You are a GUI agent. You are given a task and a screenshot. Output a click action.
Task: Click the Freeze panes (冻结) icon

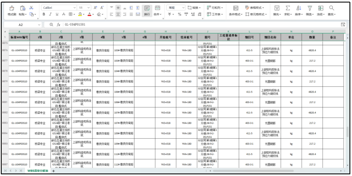coord(321,8)
